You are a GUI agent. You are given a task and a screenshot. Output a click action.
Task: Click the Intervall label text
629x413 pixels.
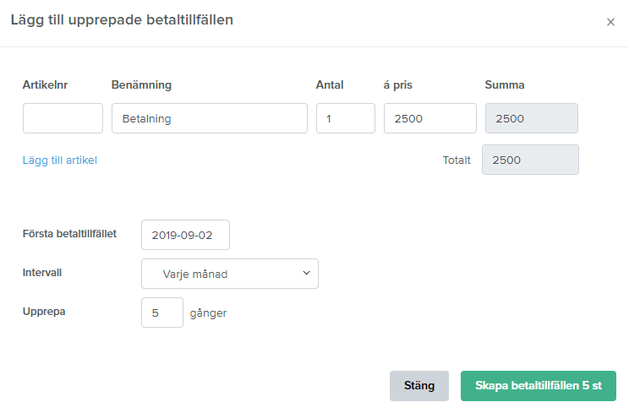[x=42, y=273]
